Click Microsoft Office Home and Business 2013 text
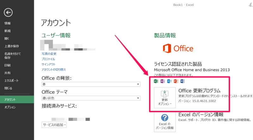The width and height of the screenshot is (253, 140). [192, 70]
